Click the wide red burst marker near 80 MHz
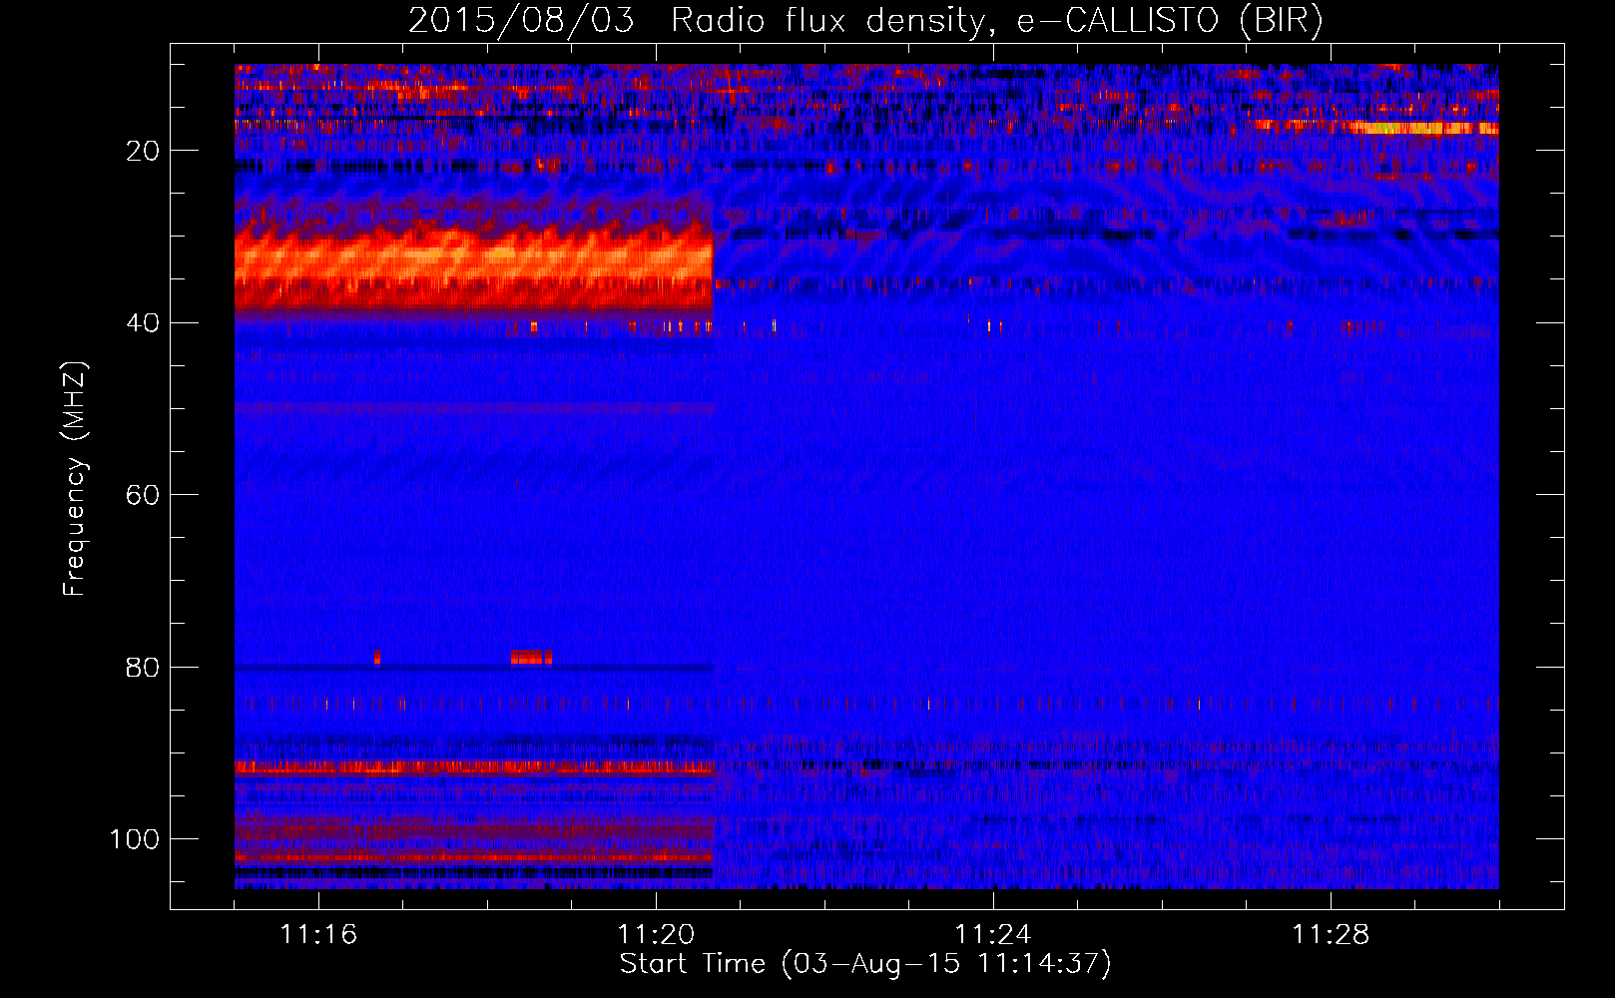Screen dimensions: 1615x998 531,658
